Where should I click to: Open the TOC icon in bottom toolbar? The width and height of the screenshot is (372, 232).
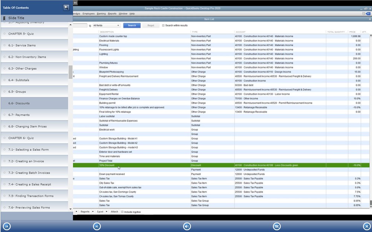click(277, 226)
